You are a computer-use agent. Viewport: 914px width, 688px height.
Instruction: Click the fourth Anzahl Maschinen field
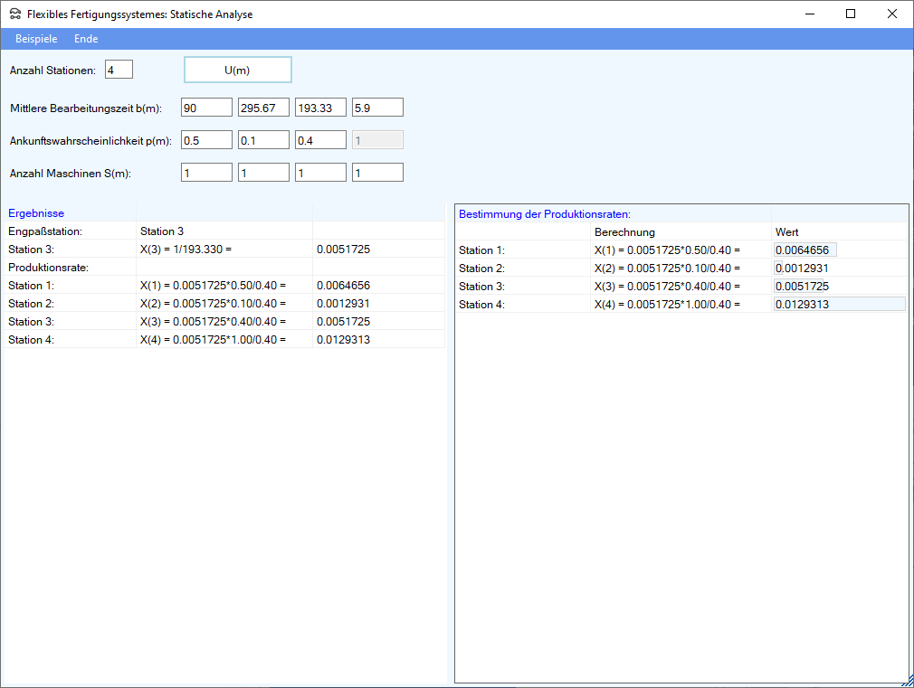[377, 173]
